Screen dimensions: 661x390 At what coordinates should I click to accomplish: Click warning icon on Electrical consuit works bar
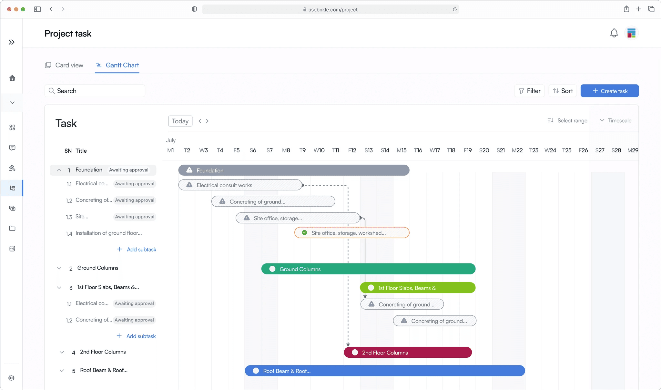click(189, 185)
